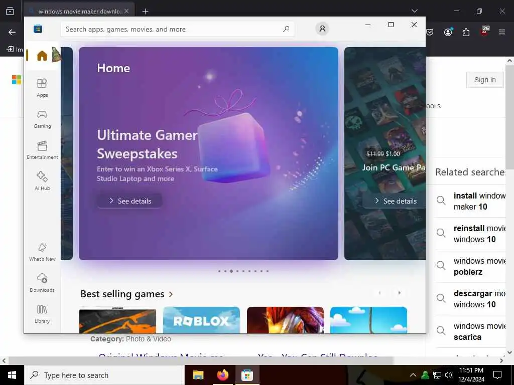The image size is (514, 385).
Task: Open File Explorer from taskbar
Action: point(198,375)
